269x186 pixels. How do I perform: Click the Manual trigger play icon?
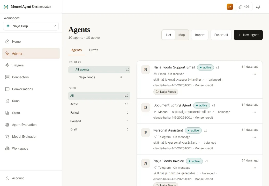(x=155, y=112)
